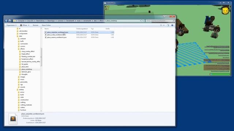Open the call_handlers folder in the tree

pyautogui.click(x=23, y=31)
